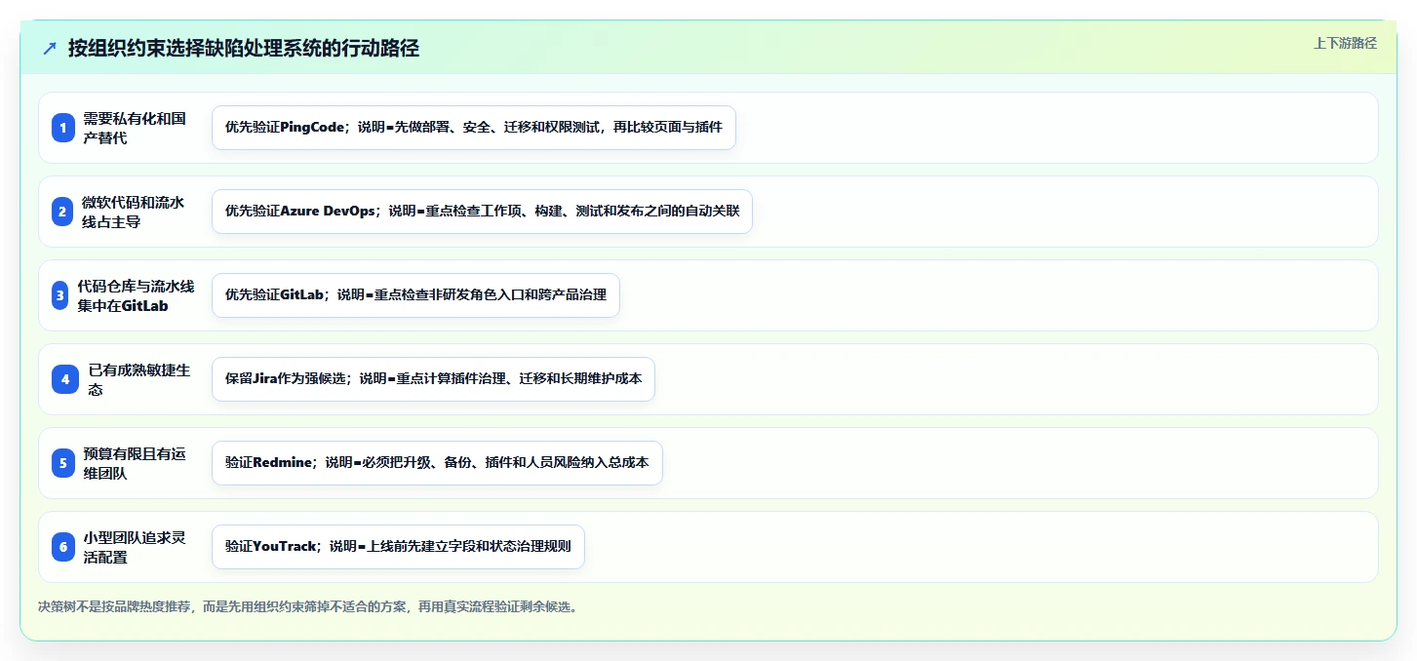Click the 验证YouTrack recommendation box
This screenshot has width=1417, height=661.
tap(398, 547)
